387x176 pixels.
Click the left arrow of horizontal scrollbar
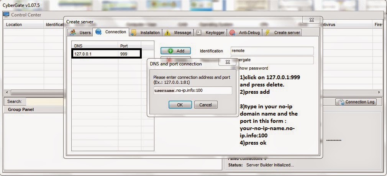click(7, 93)
